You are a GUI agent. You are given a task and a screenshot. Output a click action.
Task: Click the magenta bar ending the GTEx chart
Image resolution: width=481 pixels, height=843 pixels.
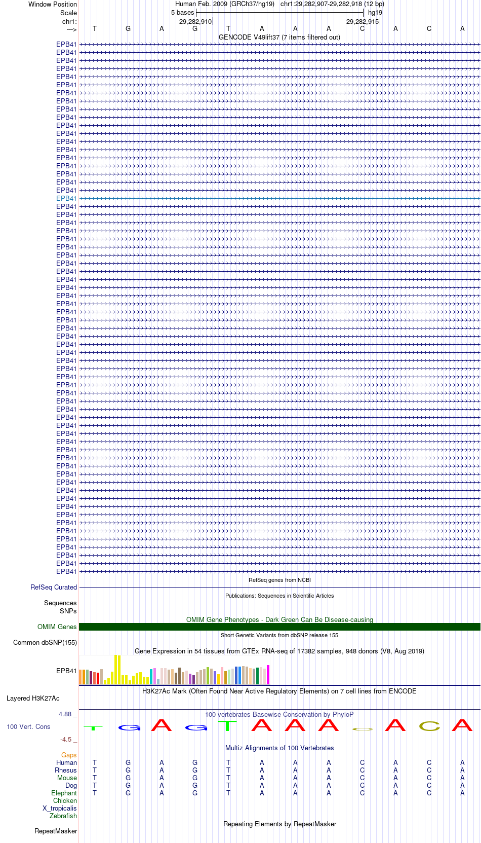click(268, 675)
